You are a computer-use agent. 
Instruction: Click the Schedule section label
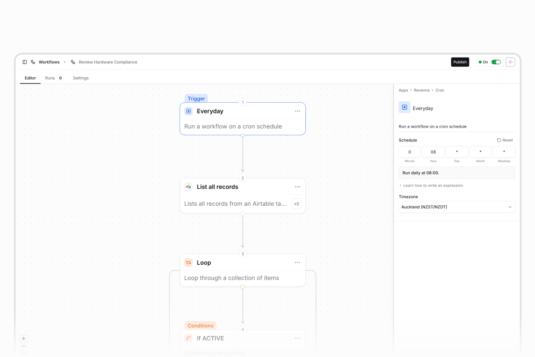(x=408, y=140)
